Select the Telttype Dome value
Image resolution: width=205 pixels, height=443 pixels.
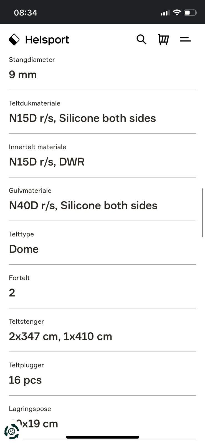(24, 249)
